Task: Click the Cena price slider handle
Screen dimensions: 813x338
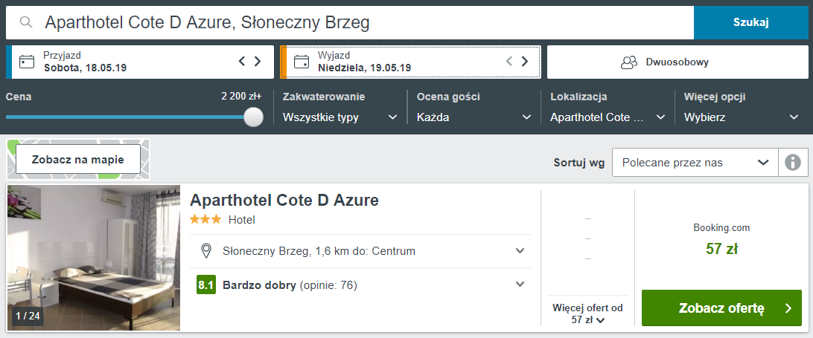Action: 254,117
